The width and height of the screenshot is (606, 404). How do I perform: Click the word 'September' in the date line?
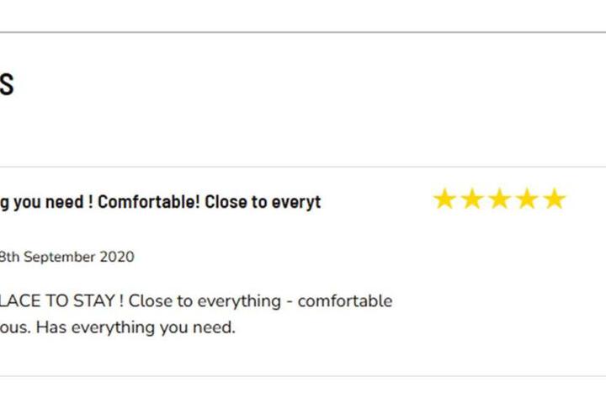pos(59,257)
